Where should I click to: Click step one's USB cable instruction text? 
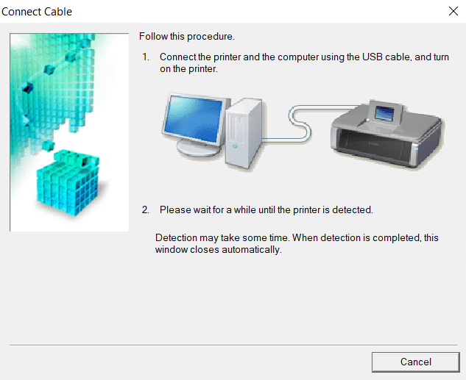click(x=304, y=62)
